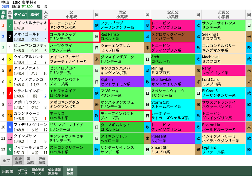Open the 出馬表 bottom tab
252x176 pixels.
(x=8, y=171)
